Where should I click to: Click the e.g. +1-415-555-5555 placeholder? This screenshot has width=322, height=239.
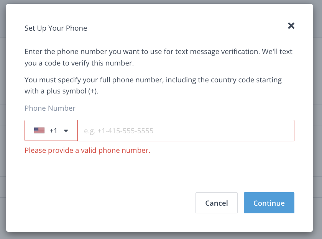point(119,131)
